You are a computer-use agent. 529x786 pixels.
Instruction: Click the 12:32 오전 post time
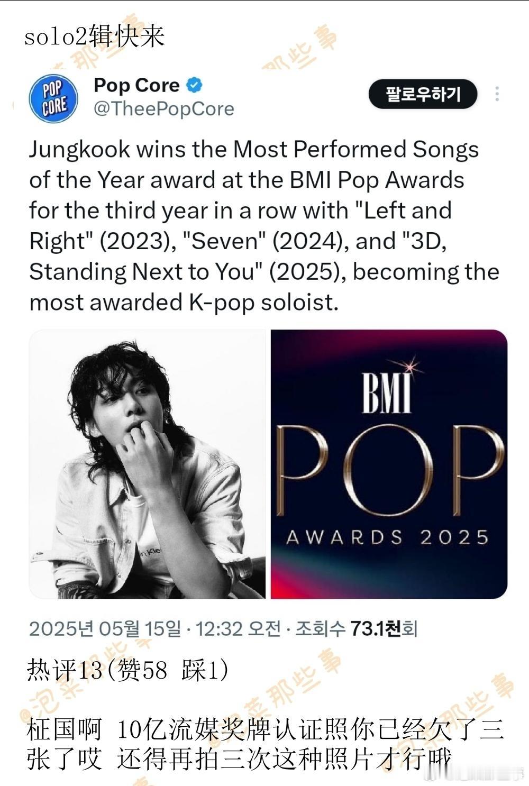tap(238, 629)
